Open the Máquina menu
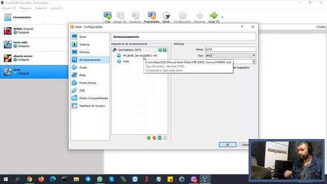Screen dimensions: 327x184 (x=26, y=8)
